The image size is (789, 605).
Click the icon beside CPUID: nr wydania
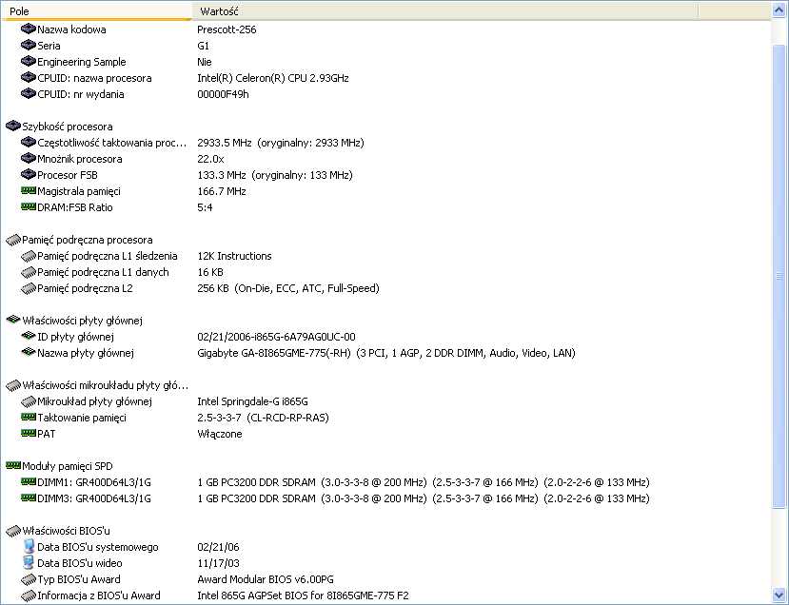[x=29, y=94]
